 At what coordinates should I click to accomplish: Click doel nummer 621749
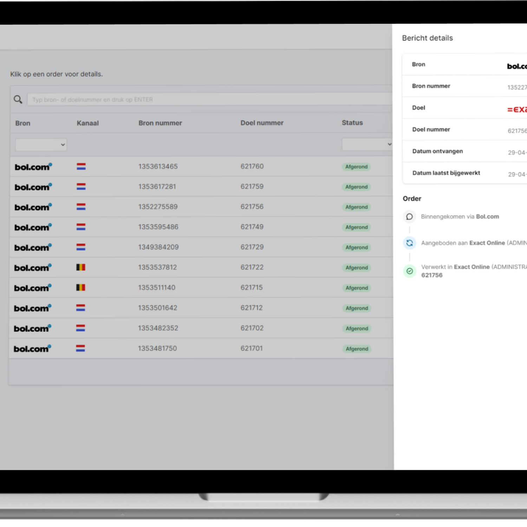pos(252,227)
